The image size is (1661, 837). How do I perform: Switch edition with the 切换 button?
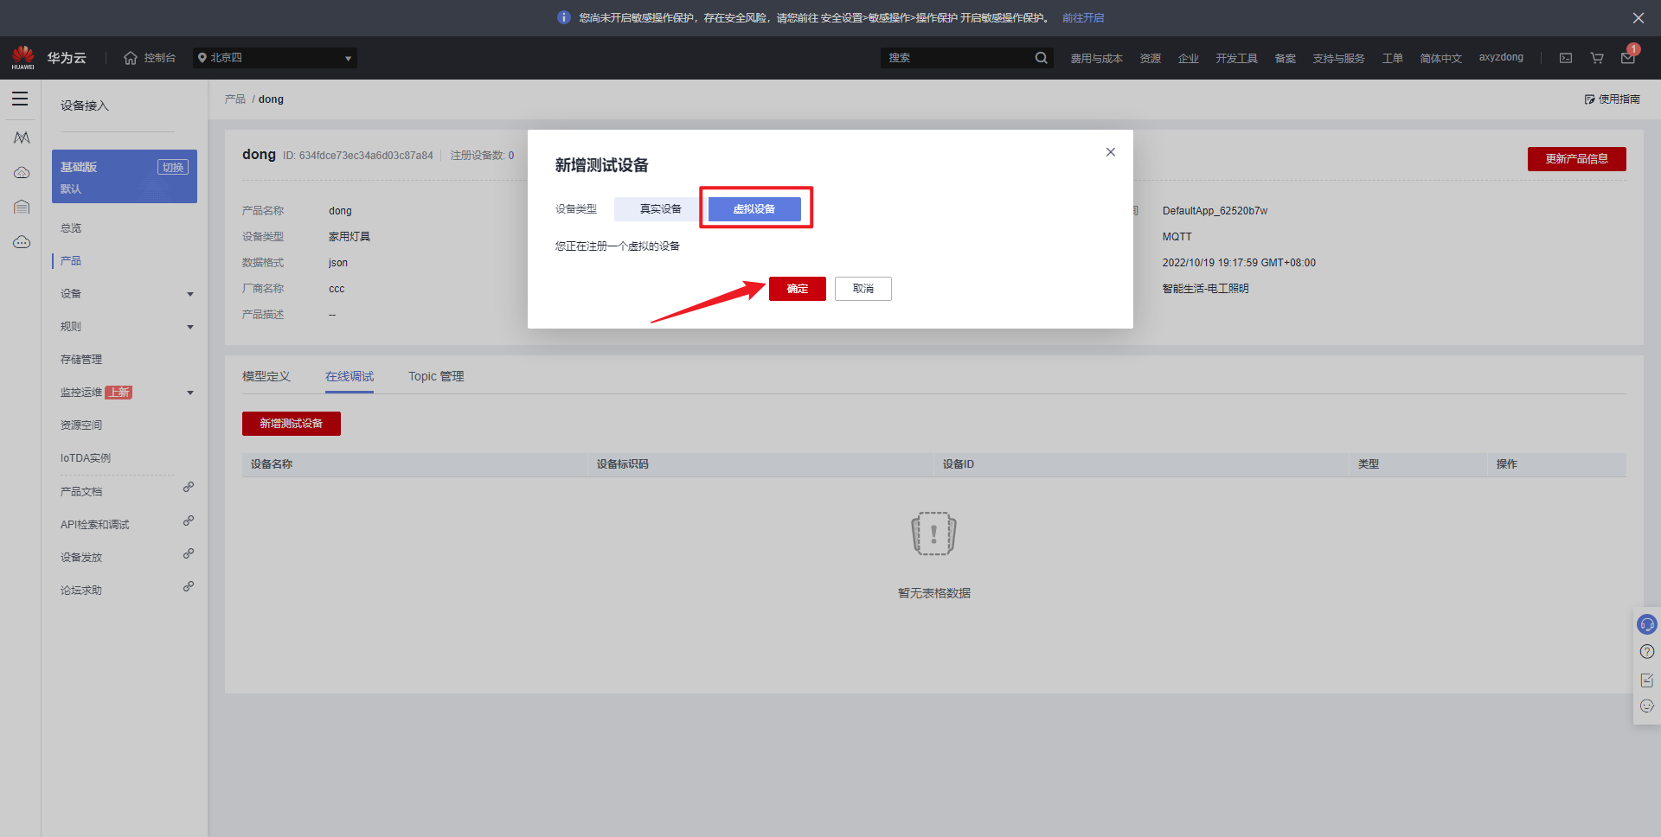pyautogui.click(x=173, y=167)
